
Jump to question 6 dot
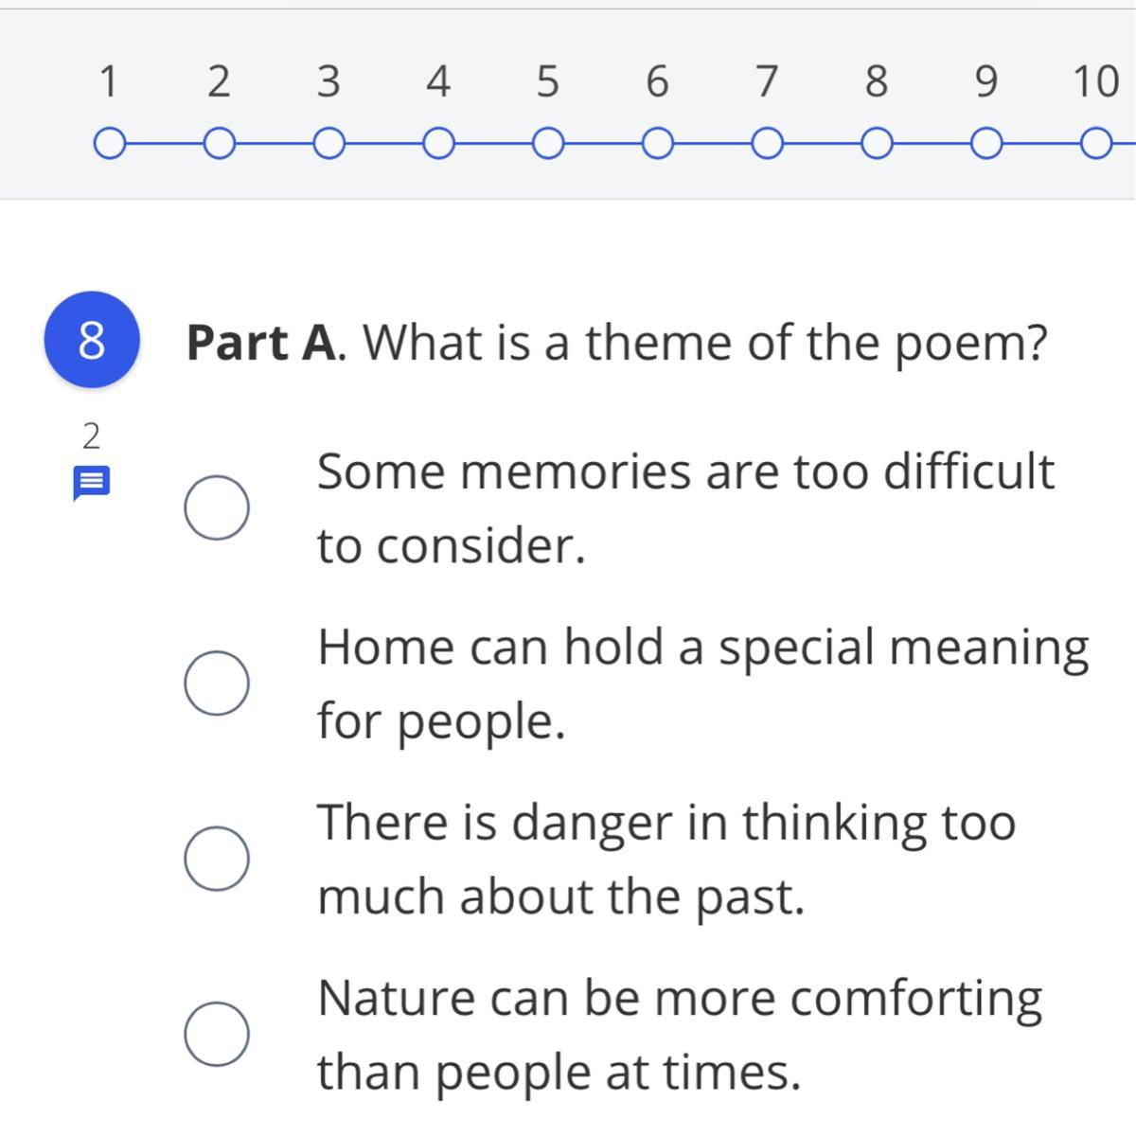(x=657, y=146)
